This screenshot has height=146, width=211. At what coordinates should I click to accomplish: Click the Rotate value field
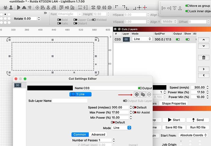coord(30,19)
